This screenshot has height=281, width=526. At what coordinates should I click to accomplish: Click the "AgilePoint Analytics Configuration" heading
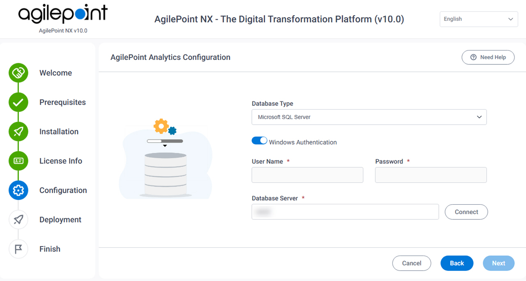pos(171,57)
